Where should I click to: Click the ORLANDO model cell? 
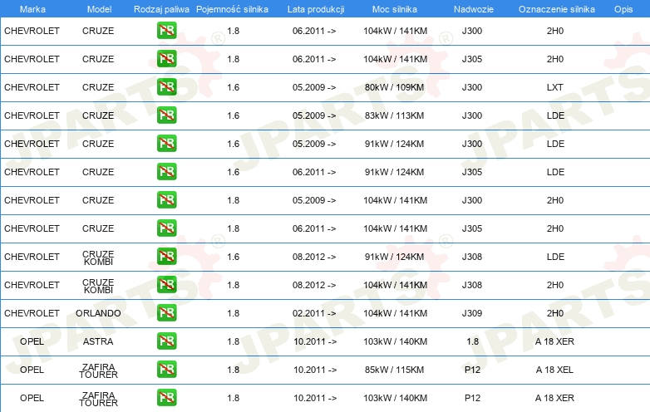point(98,313)
